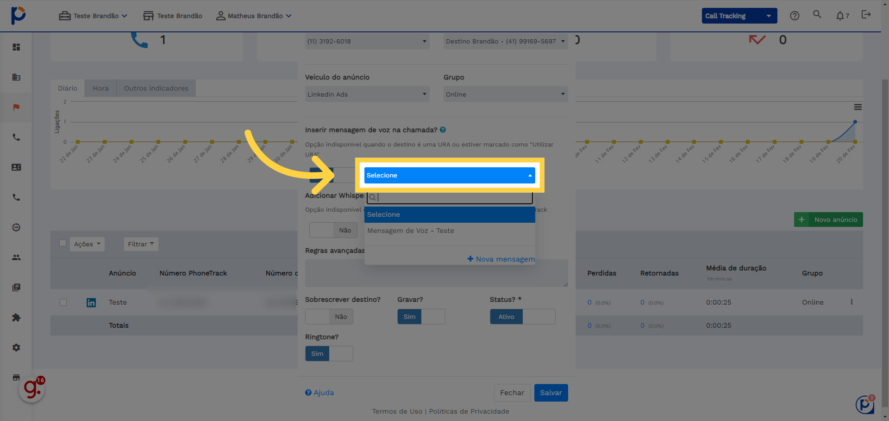This screenshot has width=889, height=421.
Task: Choose Mensagem de Voz - Teste option
Action: 450,231
